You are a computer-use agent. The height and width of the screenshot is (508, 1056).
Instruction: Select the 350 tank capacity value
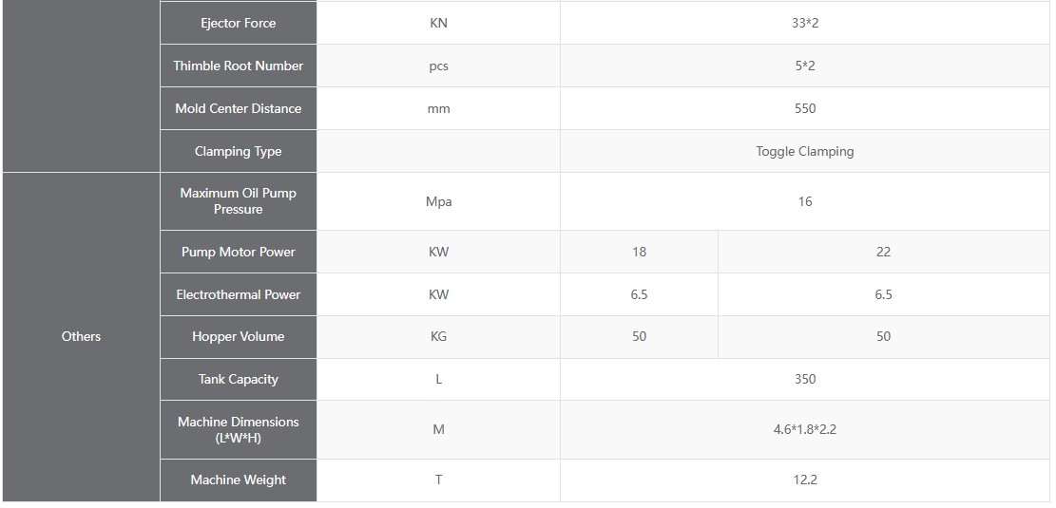[804, 379]
